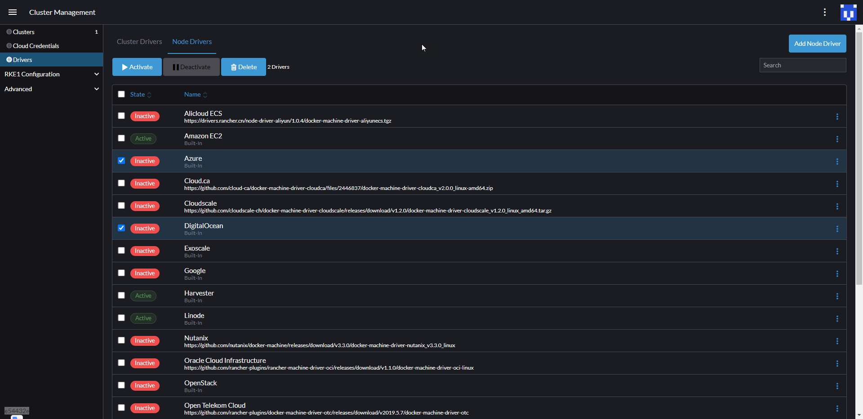Check the Amazon EC2 driver row
Image resolution: width=863 pixels, height=419 pixels.
pyautogui.click(x=121, y=138)
